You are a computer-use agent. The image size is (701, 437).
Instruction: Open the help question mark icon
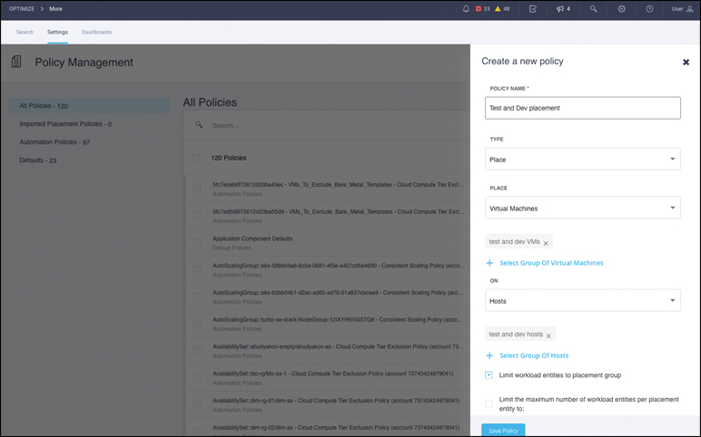tap(649, 9)
